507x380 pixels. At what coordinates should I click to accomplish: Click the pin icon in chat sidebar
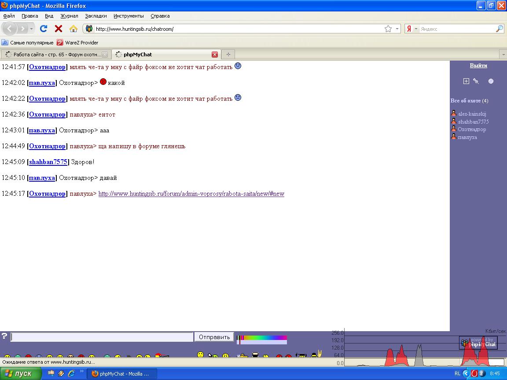(476, 81)
